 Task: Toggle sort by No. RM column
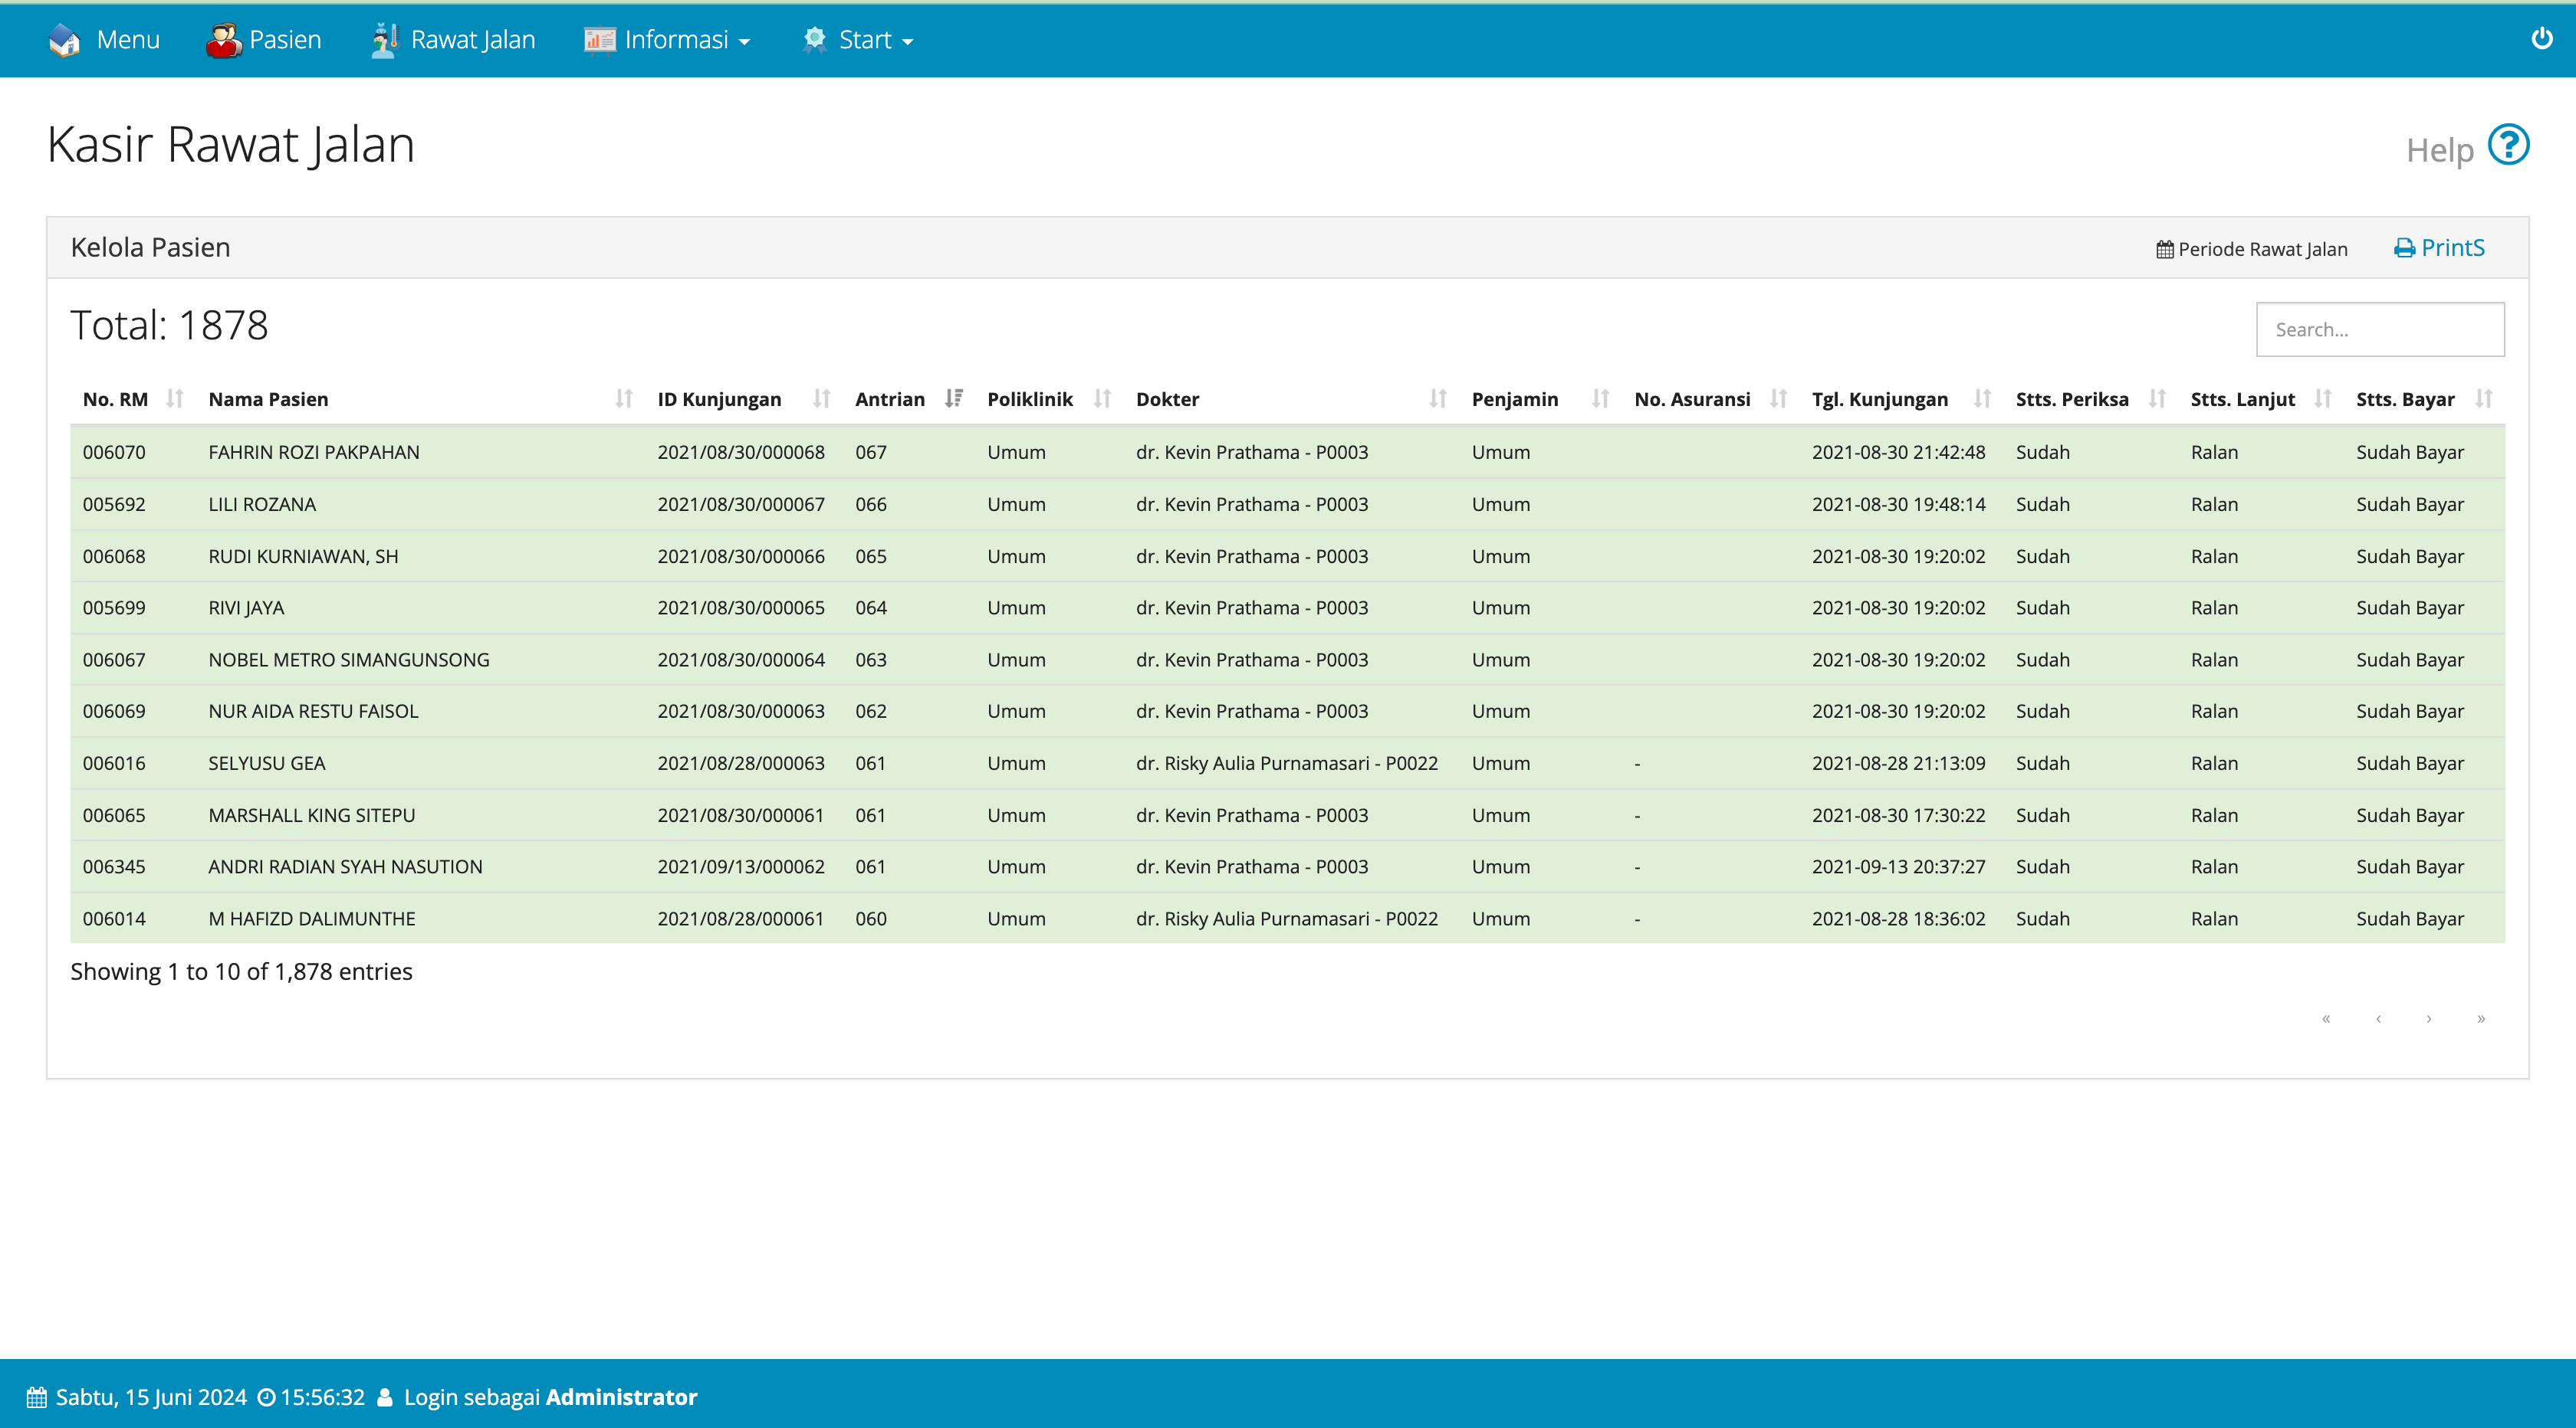175,398
